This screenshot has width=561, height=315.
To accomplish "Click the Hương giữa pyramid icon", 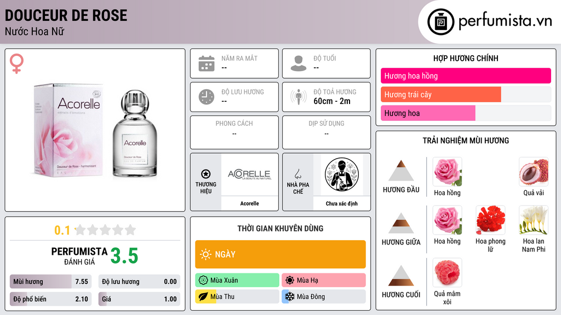I will (x=401, y=223).
